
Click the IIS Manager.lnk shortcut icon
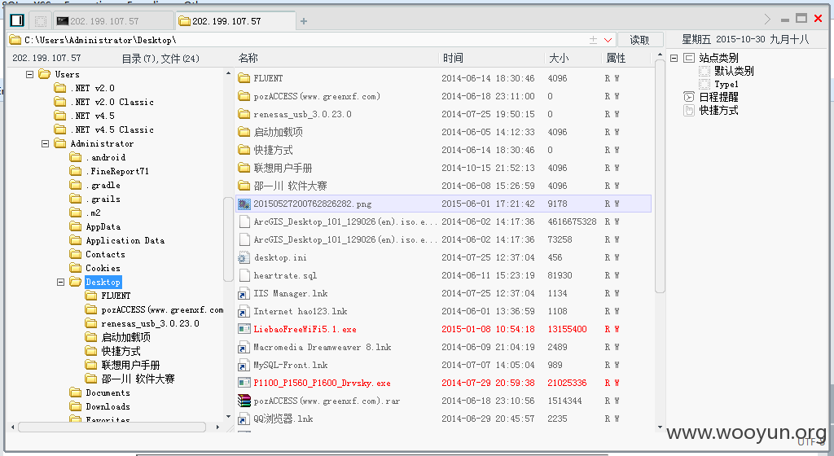tap(244, 293)
